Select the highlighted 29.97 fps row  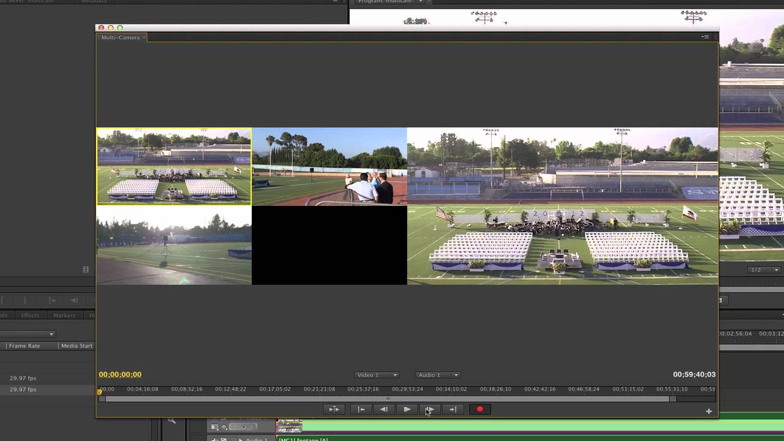click(47, 390)
